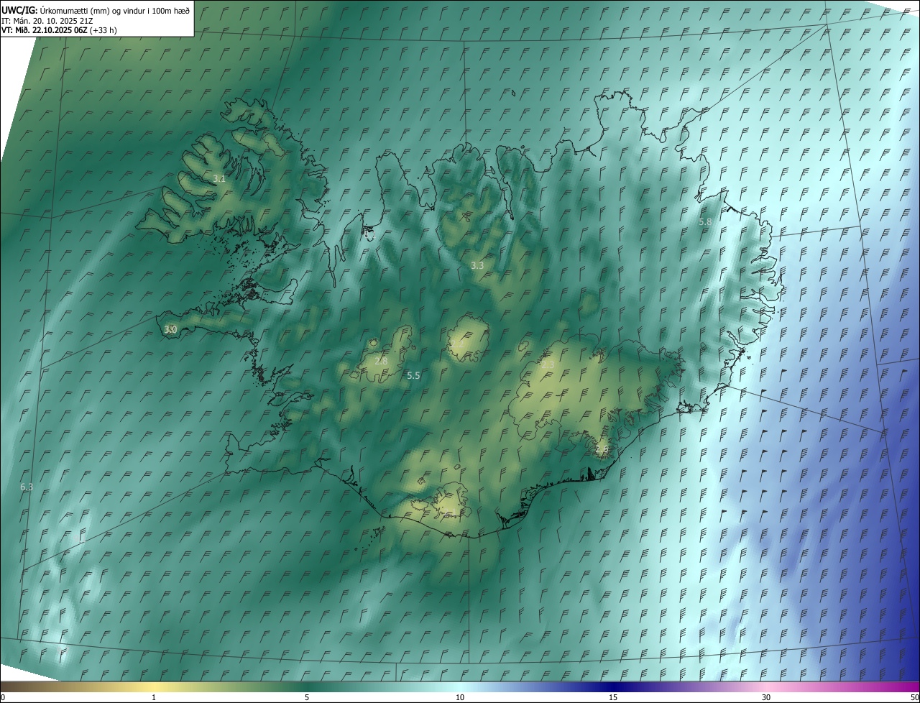This screenshot has height=703, width=920.
Task: Click the 5.8 value label in the northeast
Action: [x=705, y=222]
